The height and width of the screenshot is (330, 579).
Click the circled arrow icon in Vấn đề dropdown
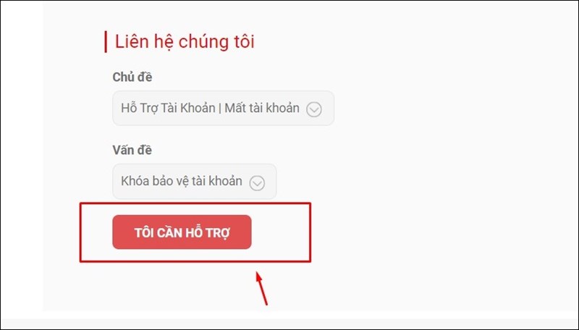[257, 182]
